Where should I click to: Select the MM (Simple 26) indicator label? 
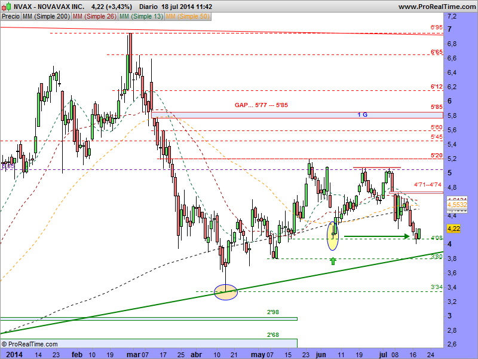[94, 17]
